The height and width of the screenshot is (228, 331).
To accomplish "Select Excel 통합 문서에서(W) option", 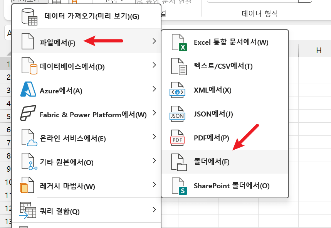I will coord(225,42).
